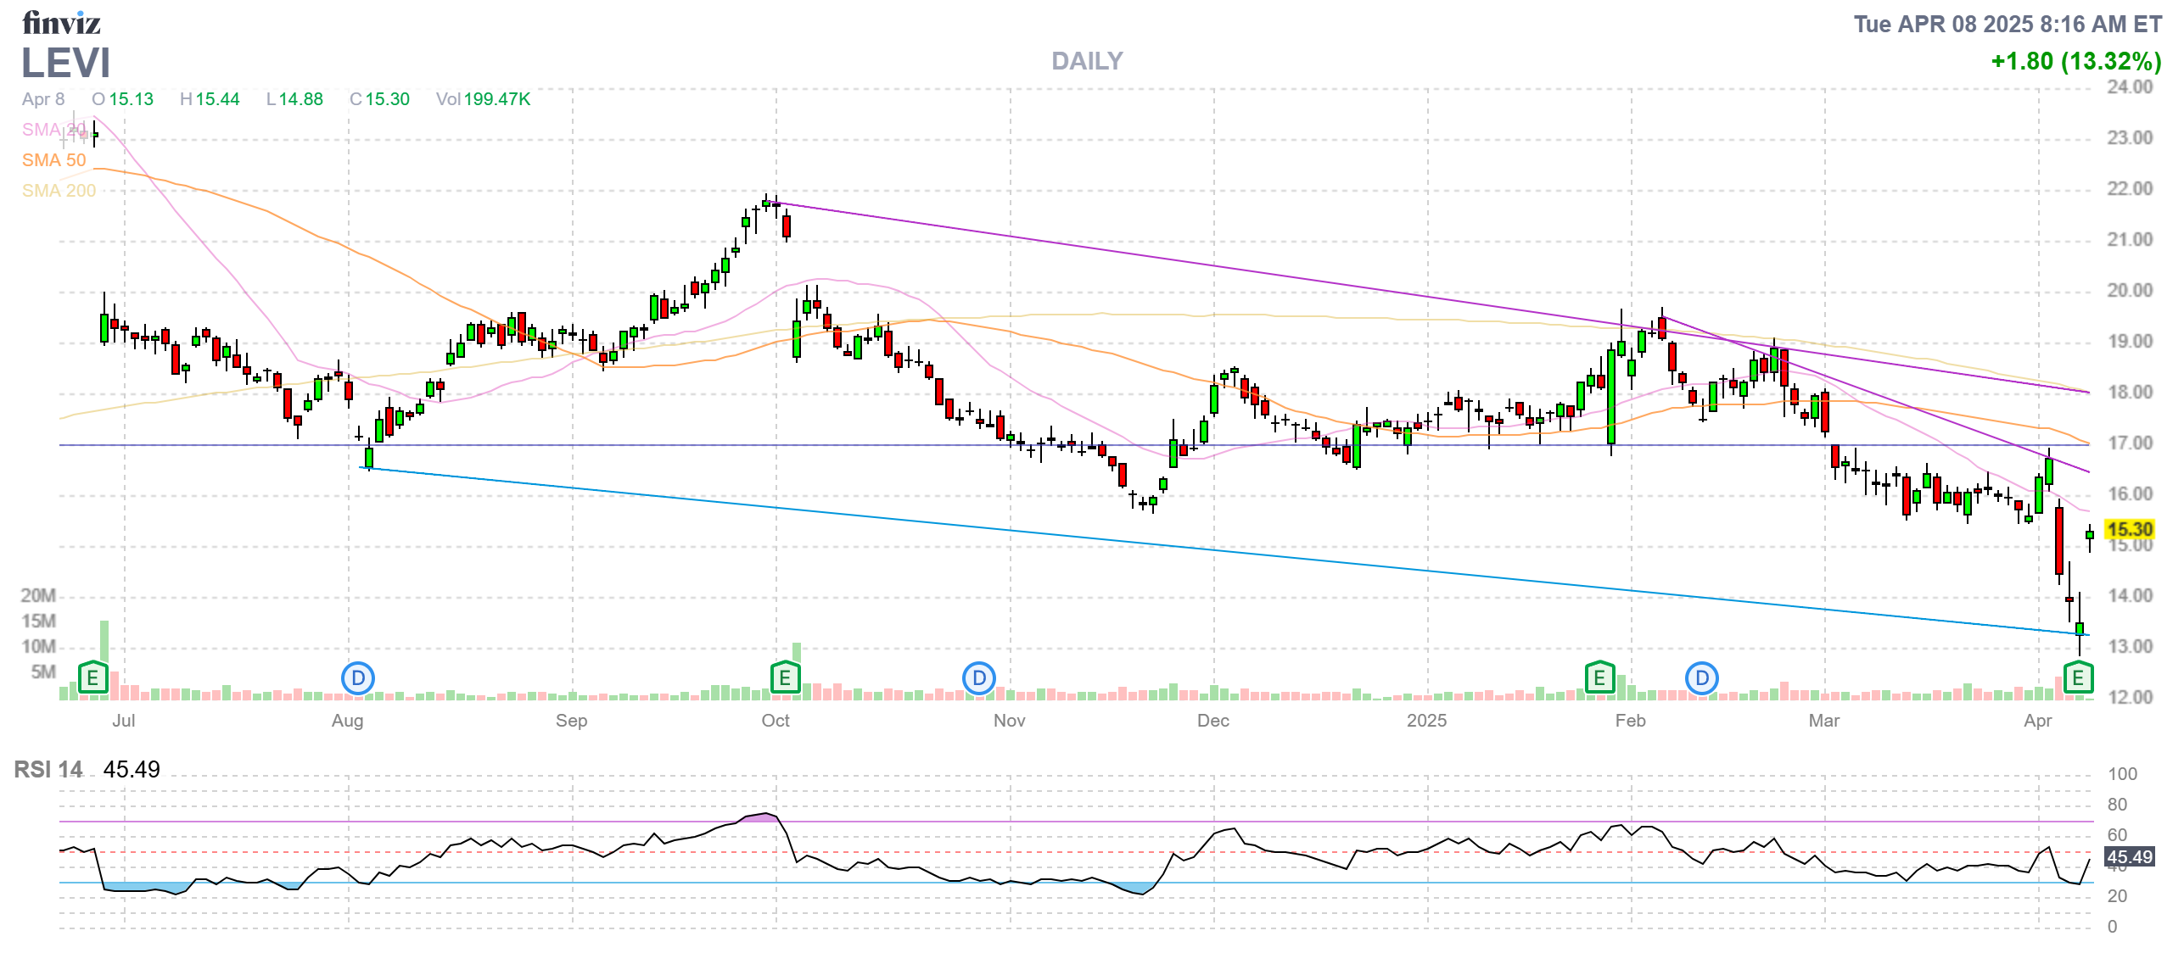
Task: Click the +1.80 (13.32%) change text
Action: click(2075, 61)
